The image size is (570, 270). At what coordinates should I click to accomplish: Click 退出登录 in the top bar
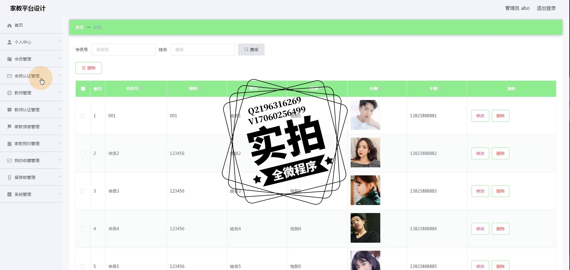(x=546, y=8)
